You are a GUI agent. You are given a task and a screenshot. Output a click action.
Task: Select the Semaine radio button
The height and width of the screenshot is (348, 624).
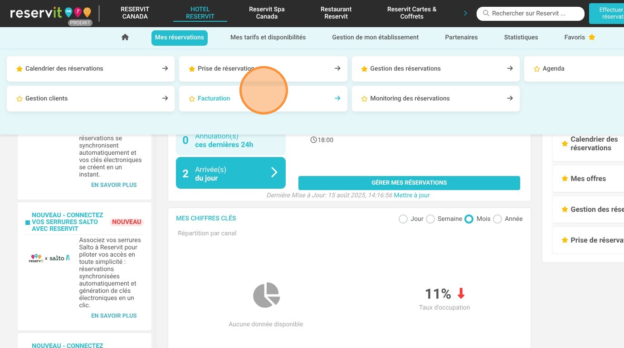[430, 219]
